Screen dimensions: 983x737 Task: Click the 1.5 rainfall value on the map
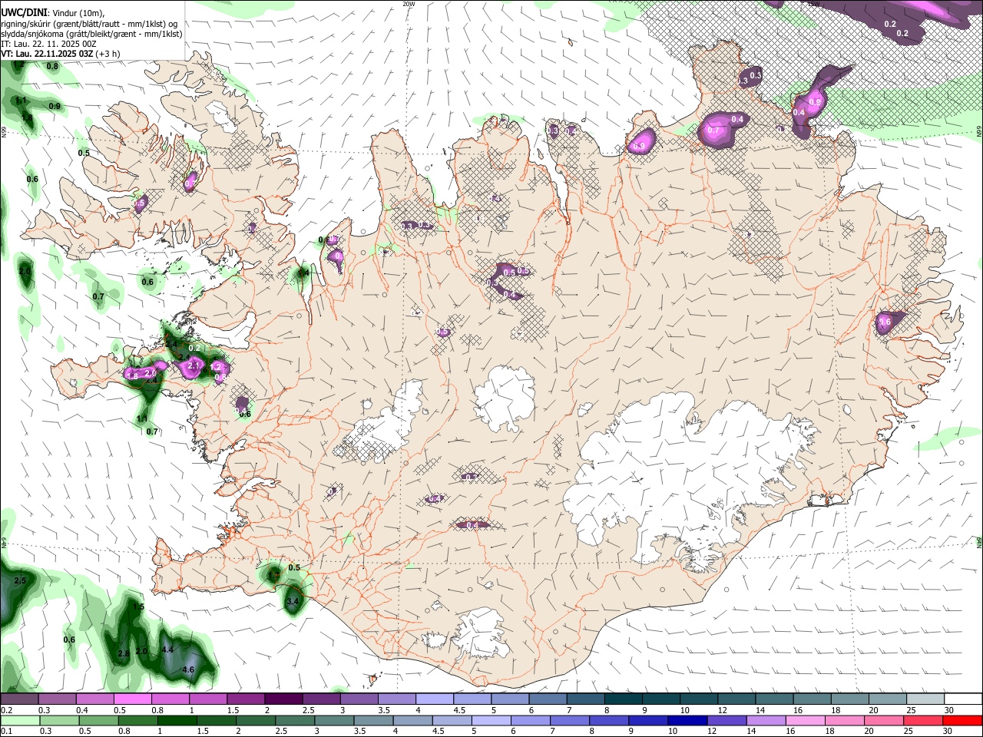coord(138,606)
